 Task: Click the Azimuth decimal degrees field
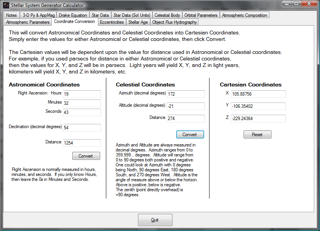tap(186, 94)
